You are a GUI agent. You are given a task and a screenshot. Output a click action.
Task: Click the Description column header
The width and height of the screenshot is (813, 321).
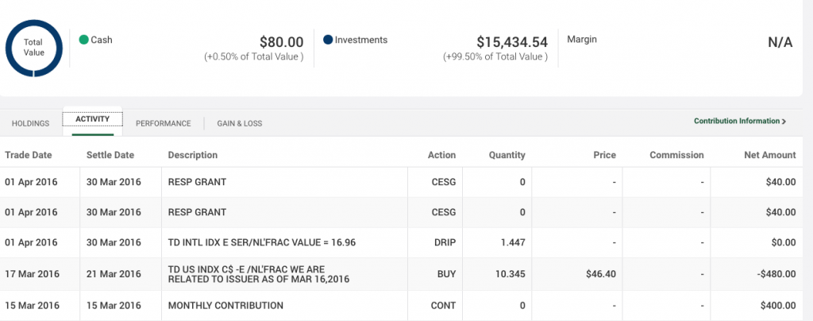click(193, 154)
